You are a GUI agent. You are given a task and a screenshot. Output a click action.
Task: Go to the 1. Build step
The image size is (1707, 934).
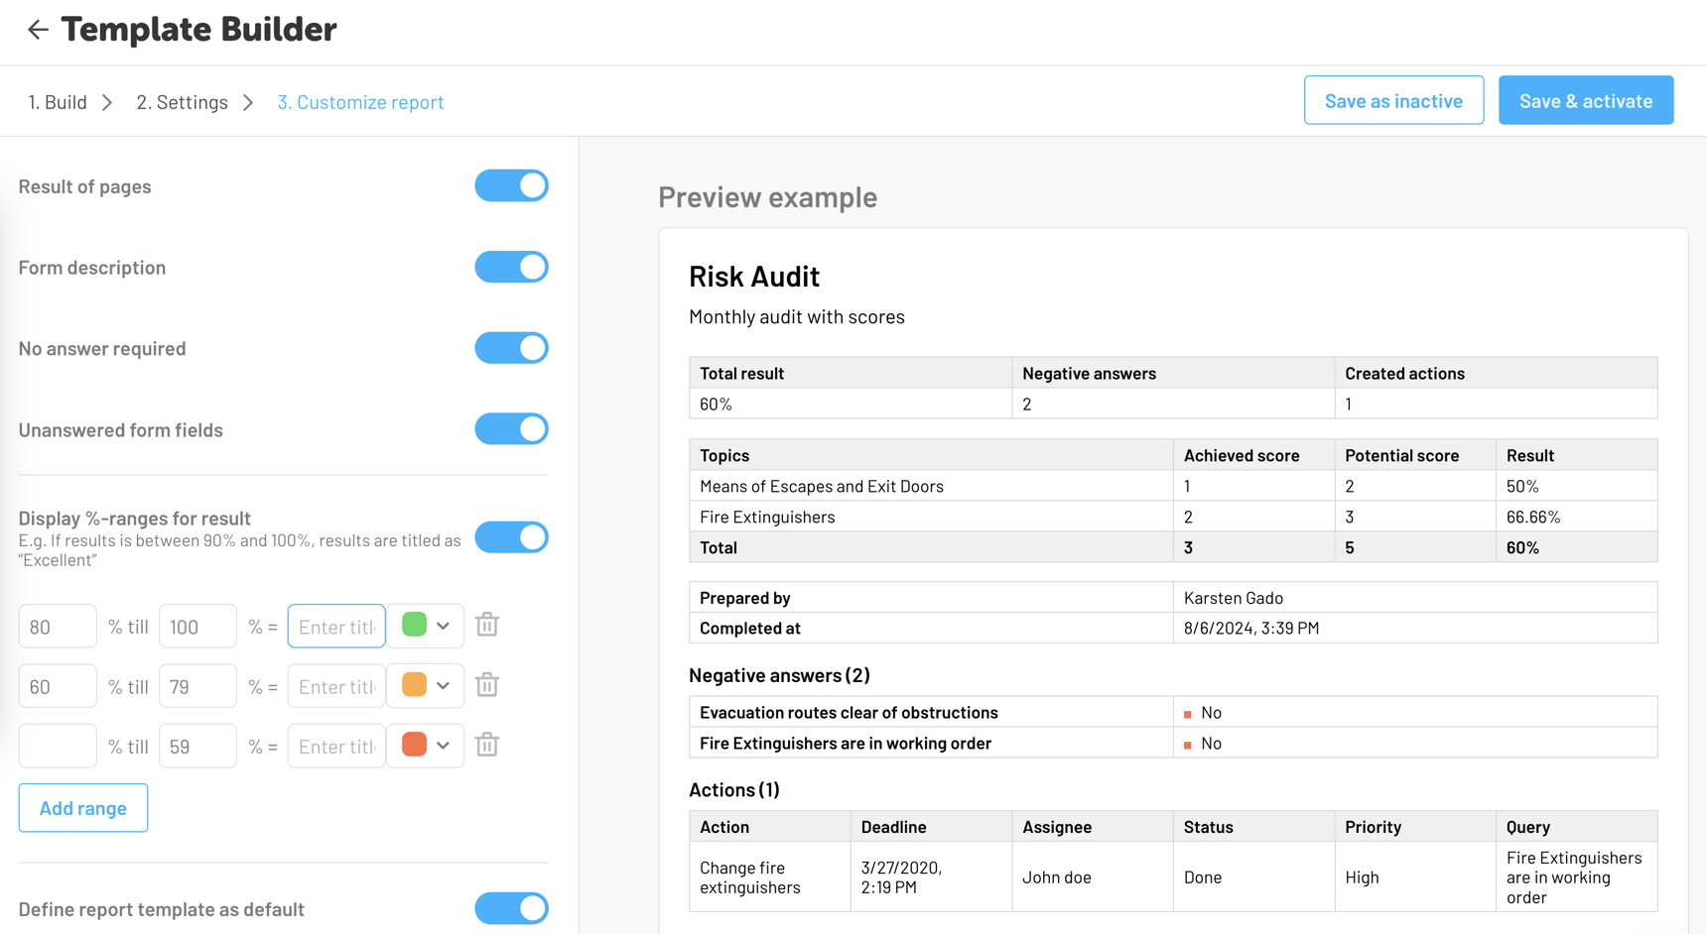(x=58, y=102)
